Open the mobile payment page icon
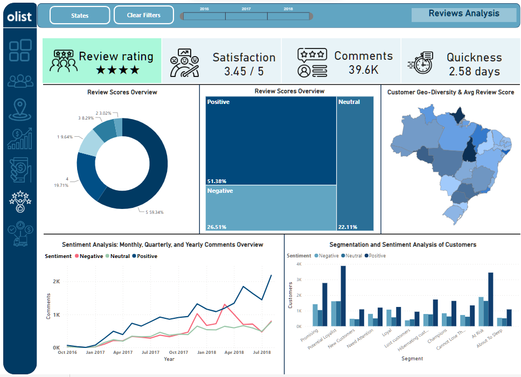 coord(20,170)
